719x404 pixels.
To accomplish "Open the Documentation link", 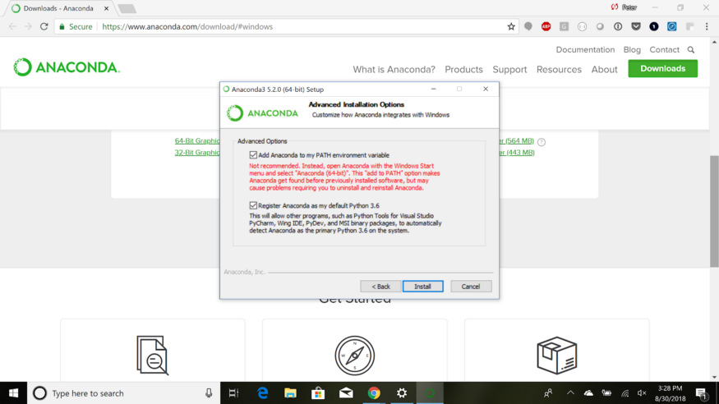I will pyautogui.click(x=585, y=49).
